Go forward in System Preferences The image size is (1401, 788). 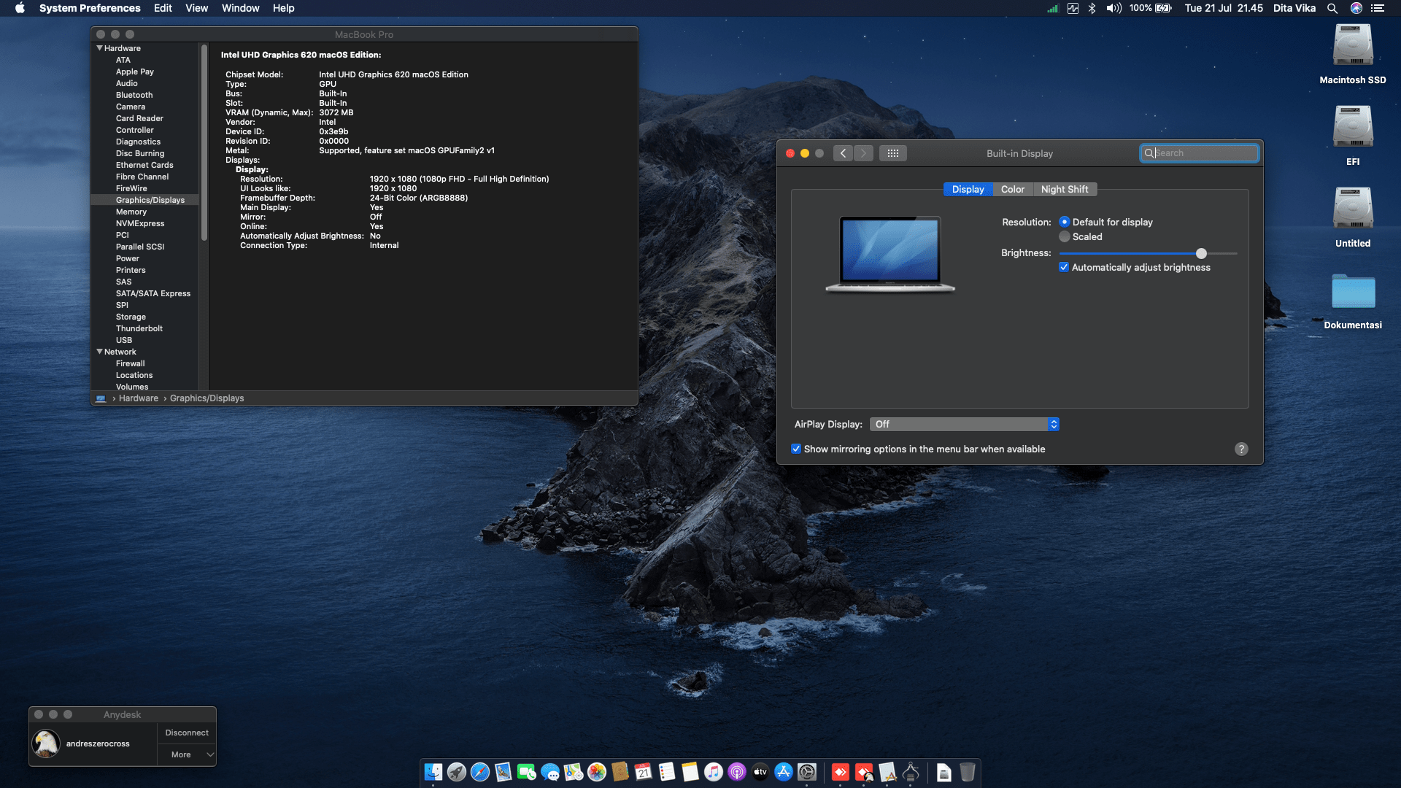tap(863, 153)
